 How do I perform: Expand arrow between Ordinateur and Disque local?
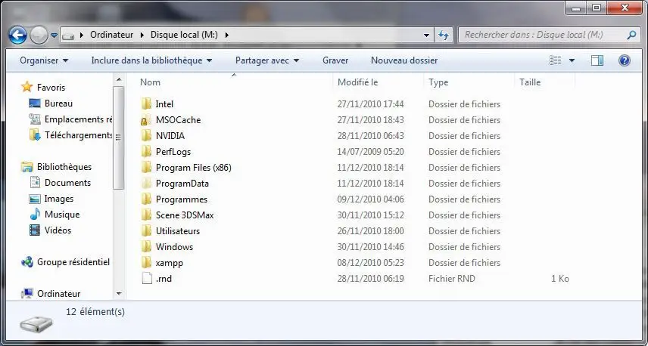coord(142,35)
